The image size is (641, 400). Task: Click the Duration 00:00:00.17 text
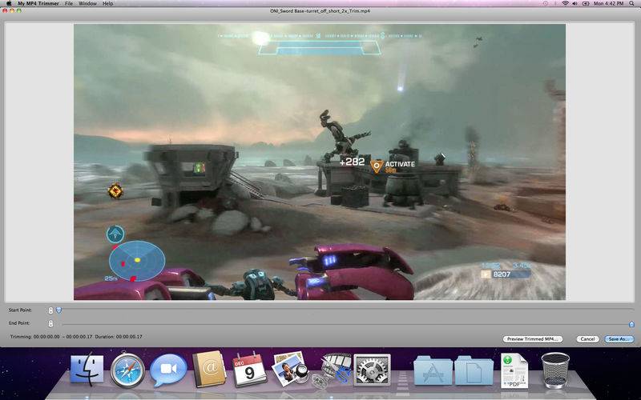point(119,337)
